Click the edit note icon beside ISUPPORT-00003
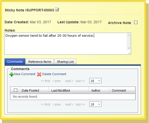This screenshot has width=149, height=123. (x=57, y=9)
